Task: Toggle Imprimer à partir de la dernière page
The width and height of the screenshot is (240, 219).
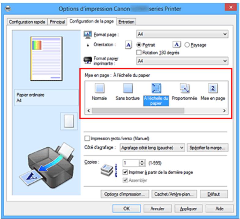Action: coord(125,172)
